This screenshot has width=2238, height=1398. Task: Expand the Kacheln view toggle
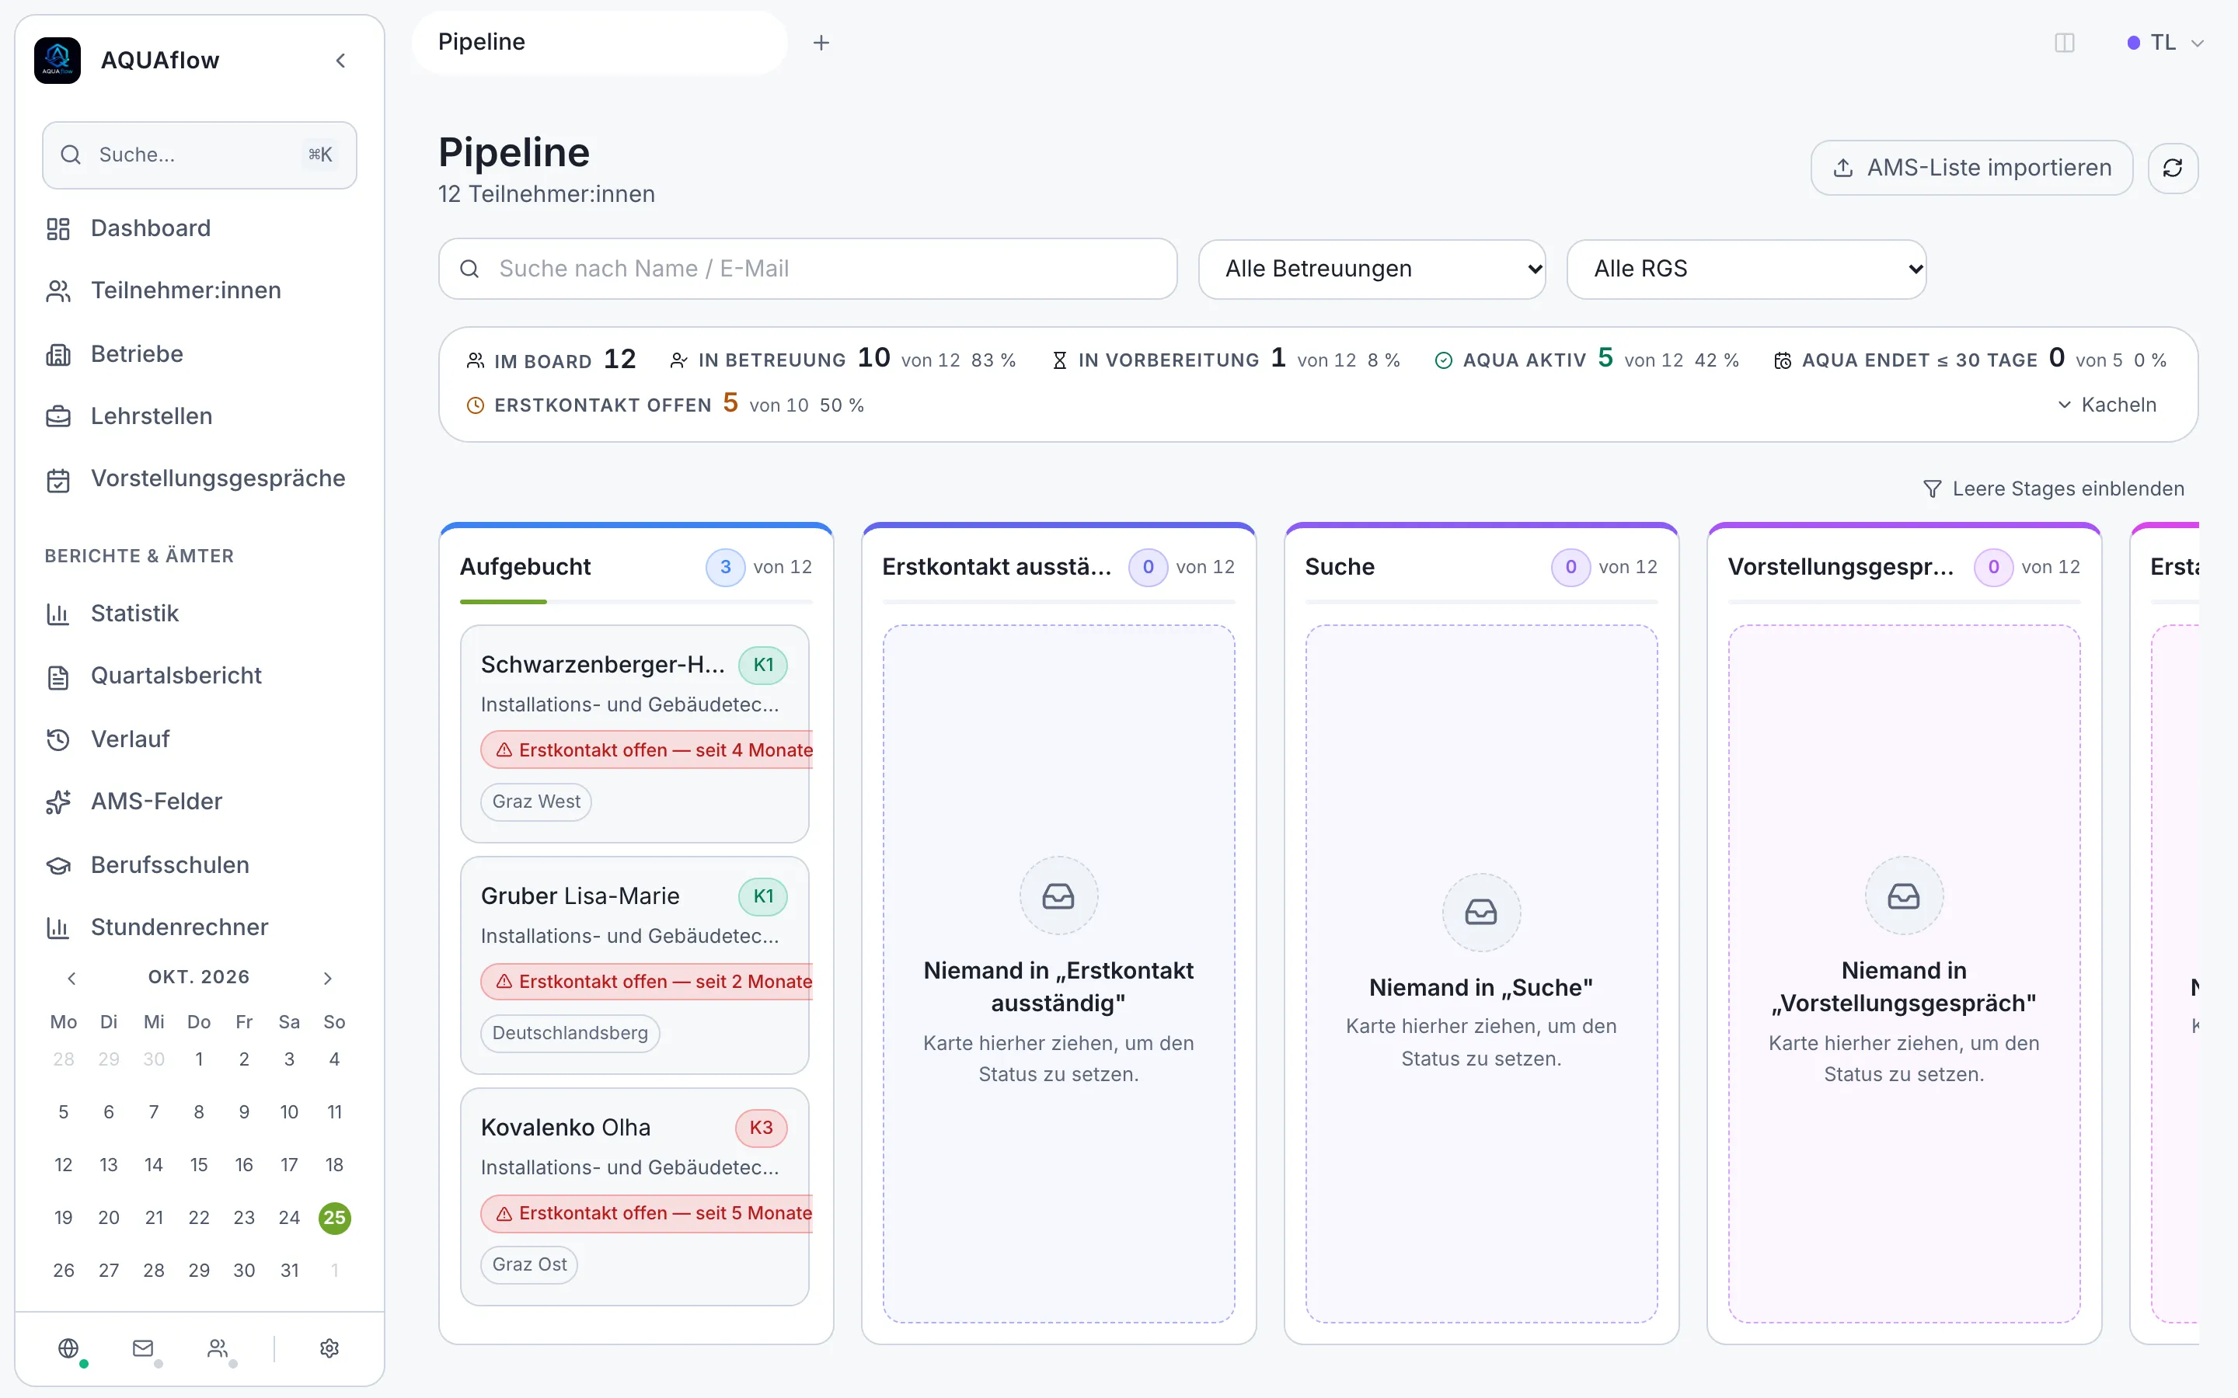coord(2106,405)
